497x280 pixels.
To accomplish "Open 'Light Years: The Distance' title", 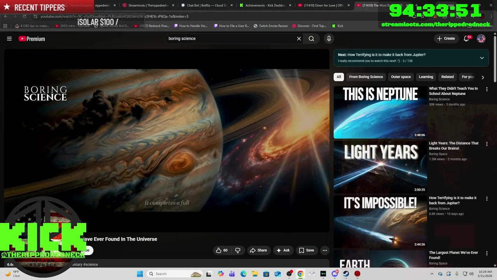I will pos(454,146).
